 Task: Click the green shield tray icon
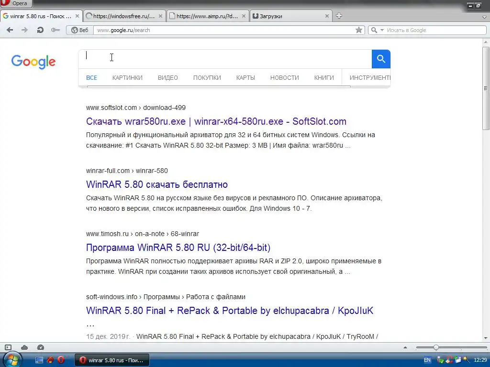tap(441, 360)
